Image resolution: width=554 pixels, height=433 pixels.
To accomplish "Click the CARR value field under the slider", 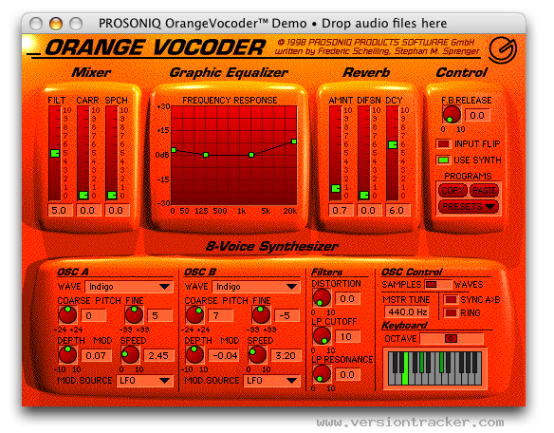I will click(88, 210).
